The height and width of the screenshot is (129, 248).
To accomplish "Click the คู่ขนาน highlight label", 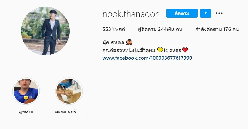I will pos(26,112).
